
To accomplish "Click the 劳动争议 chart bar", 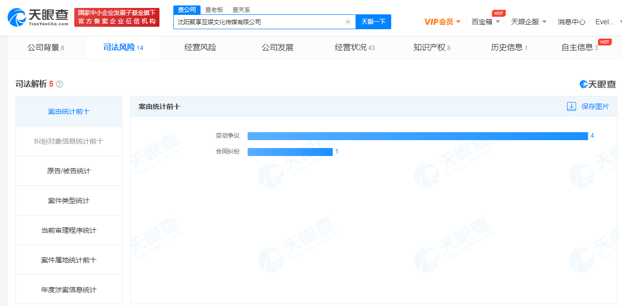I will [x=417, y=136].
